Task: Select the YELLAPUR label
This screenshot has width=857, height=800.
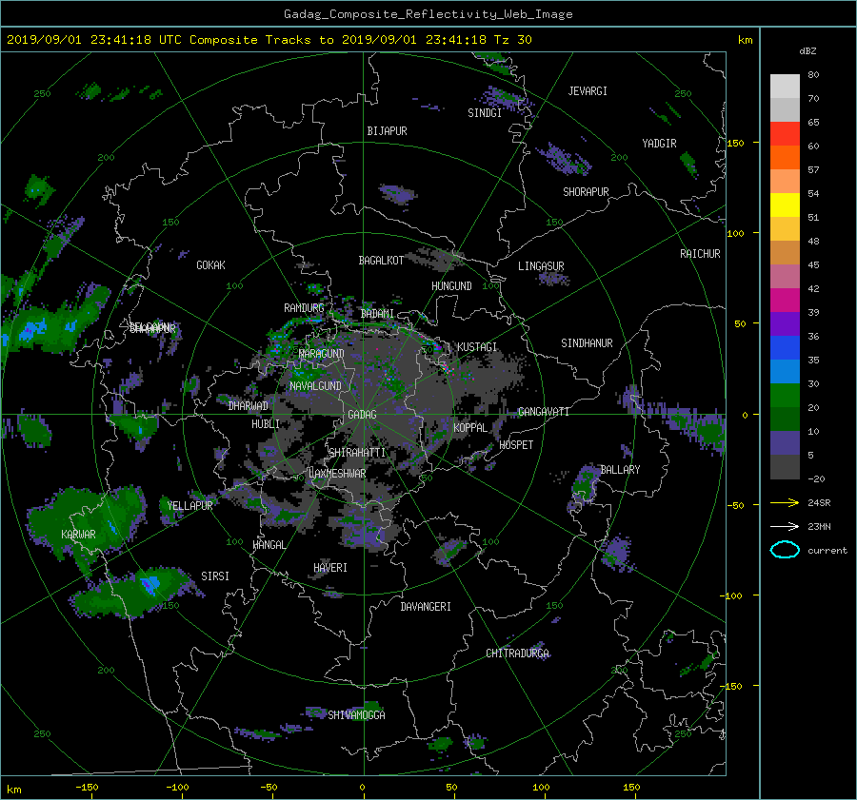Action: (x=189, y=506)
